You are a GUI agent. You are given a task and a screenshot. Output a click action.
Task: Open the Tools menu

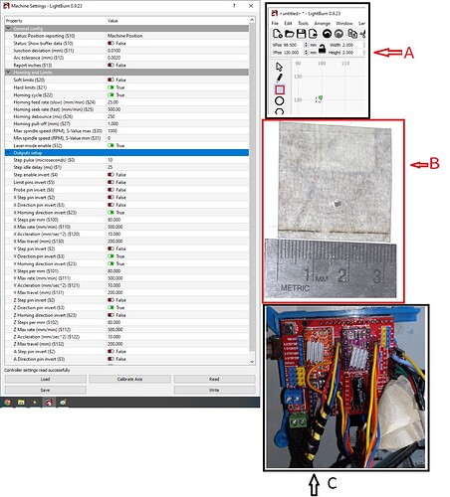click(x=303, y=23)
